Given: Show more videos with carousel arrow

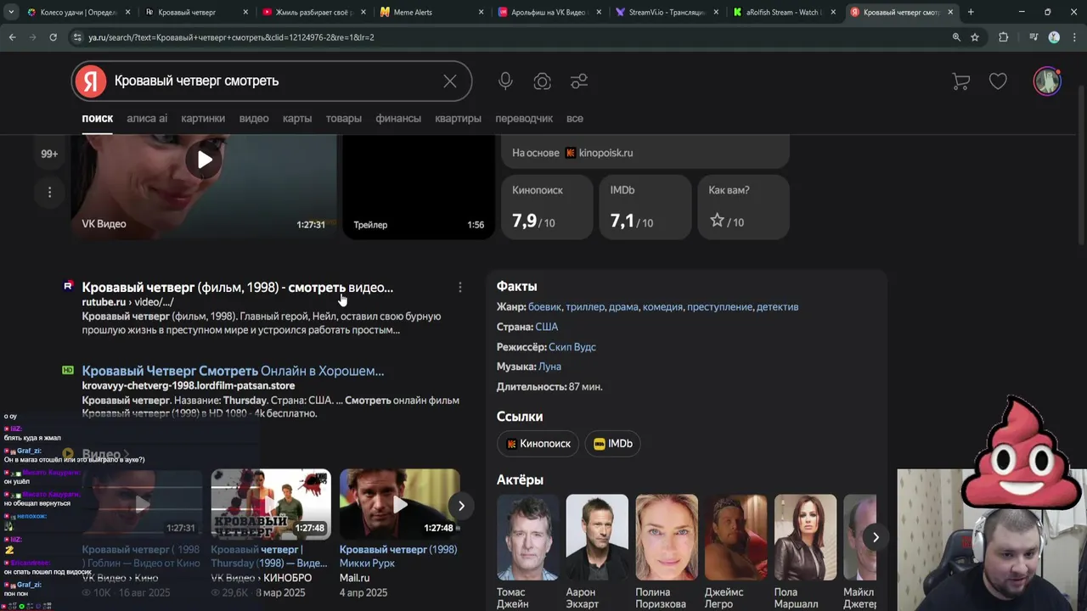Looking at the screenshot, I should point(461,506).
